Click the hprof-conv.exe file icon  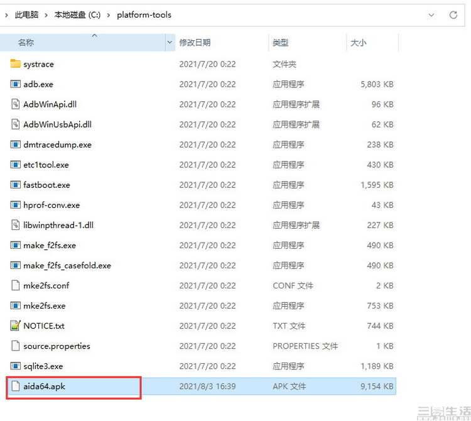[x=15, y=205]
